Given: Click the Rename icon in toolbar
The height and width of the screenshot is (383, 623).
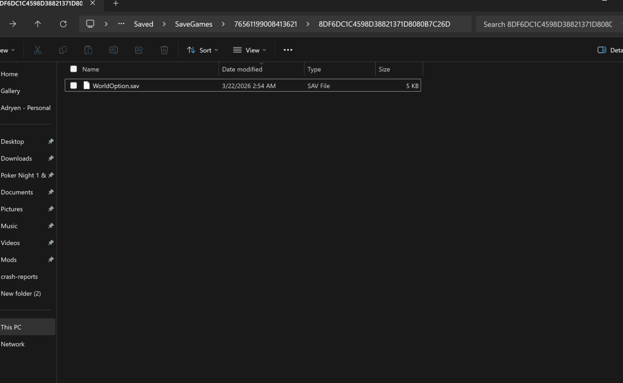Looking at the screenshot, I should (114, 50).
